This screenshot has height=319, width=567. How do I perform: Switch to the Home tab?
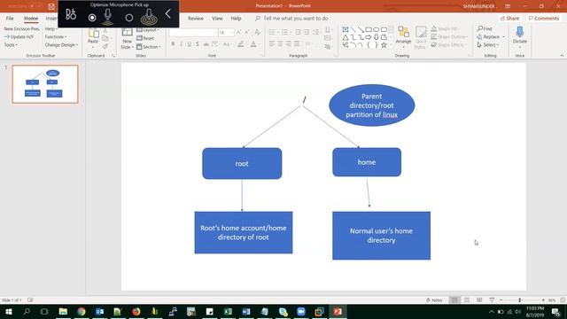pyautogui.click(x=31, y=18)
